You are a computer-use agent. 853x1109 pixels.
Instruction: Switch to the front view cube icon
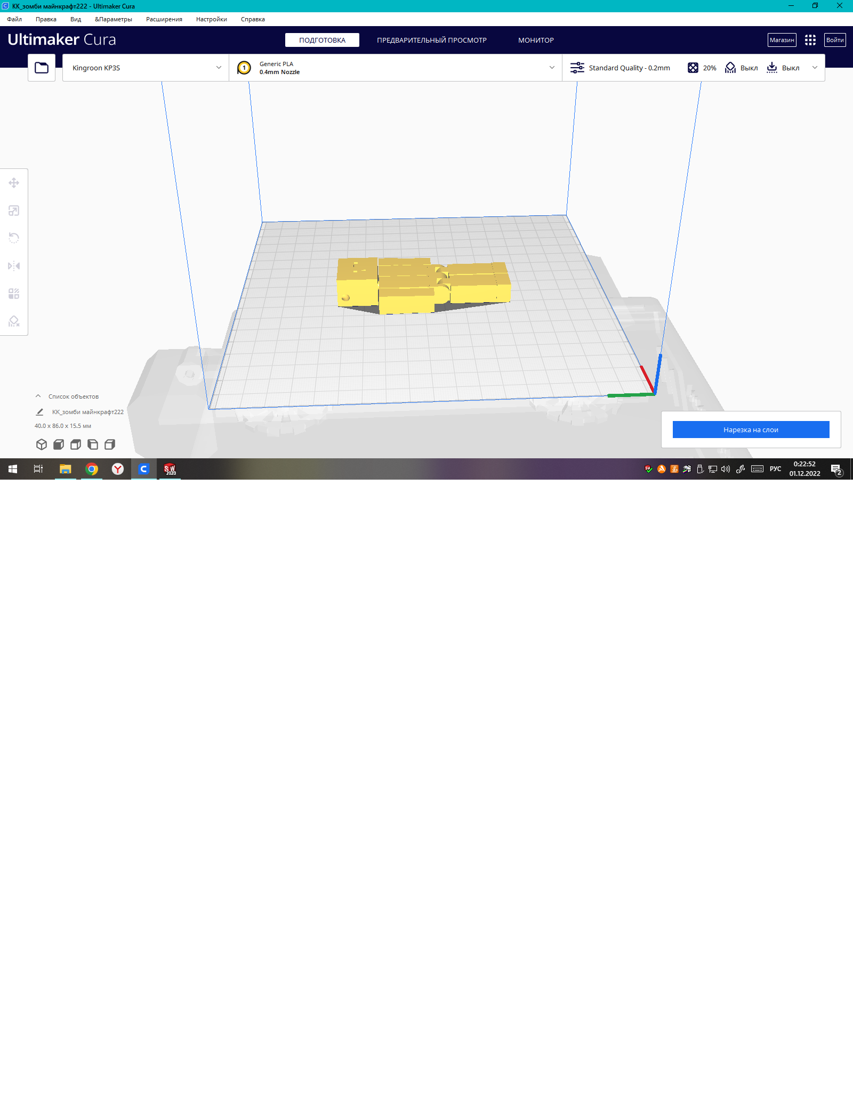point(59,444)
